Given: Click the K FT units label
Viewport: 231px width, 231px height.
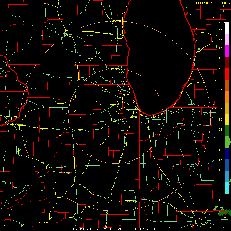Looking at the screenshot, I should click(x=217, y=18).
